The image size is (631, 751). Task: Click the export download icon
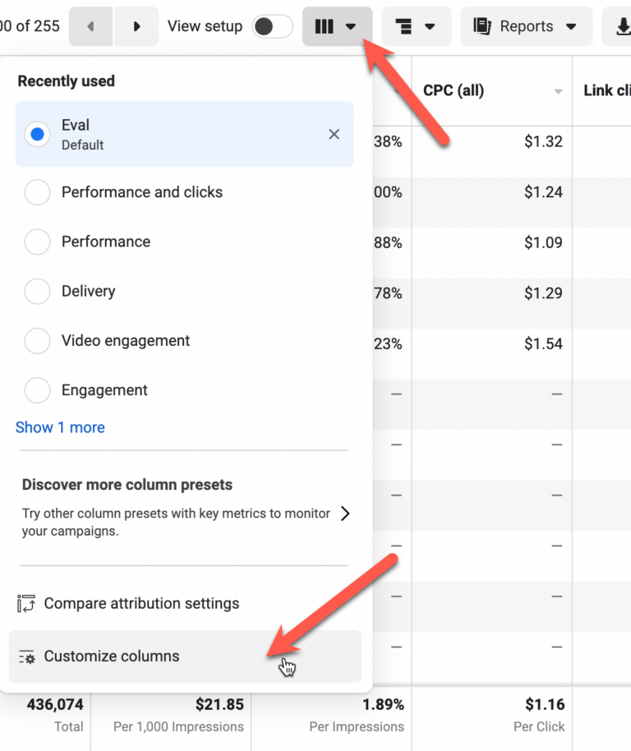pos(618,26)
